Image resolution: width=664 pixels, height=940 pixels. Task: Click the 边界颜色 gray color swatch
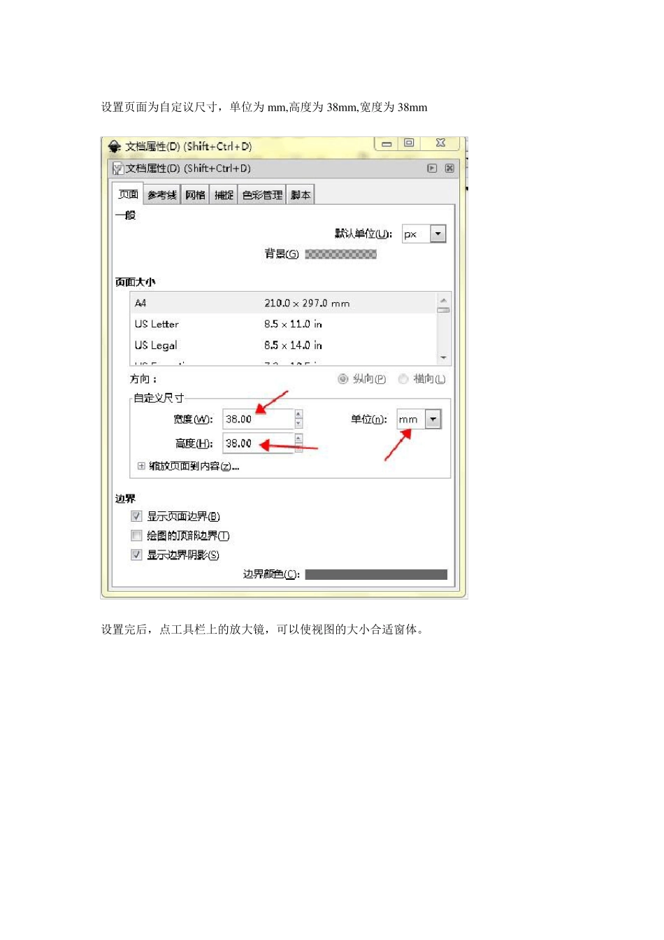pyautogui.click(x=376, y=574)
